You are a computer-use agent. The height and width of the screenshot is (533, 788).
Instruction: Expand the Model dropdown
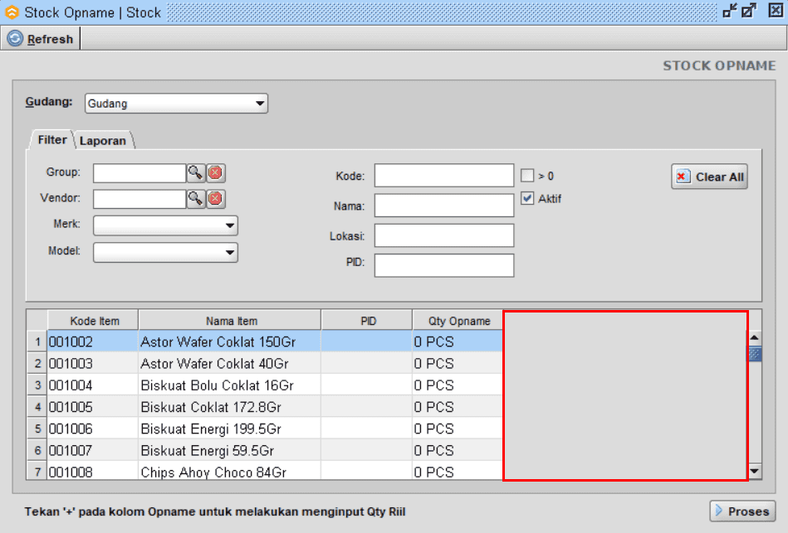point(230,252)
